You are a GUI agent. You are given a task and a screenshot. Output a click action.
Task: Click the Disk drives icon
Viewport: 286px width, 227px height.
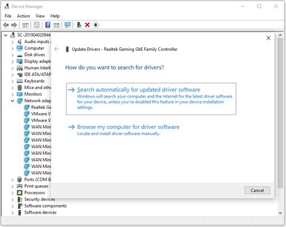[x=19, y=55]
